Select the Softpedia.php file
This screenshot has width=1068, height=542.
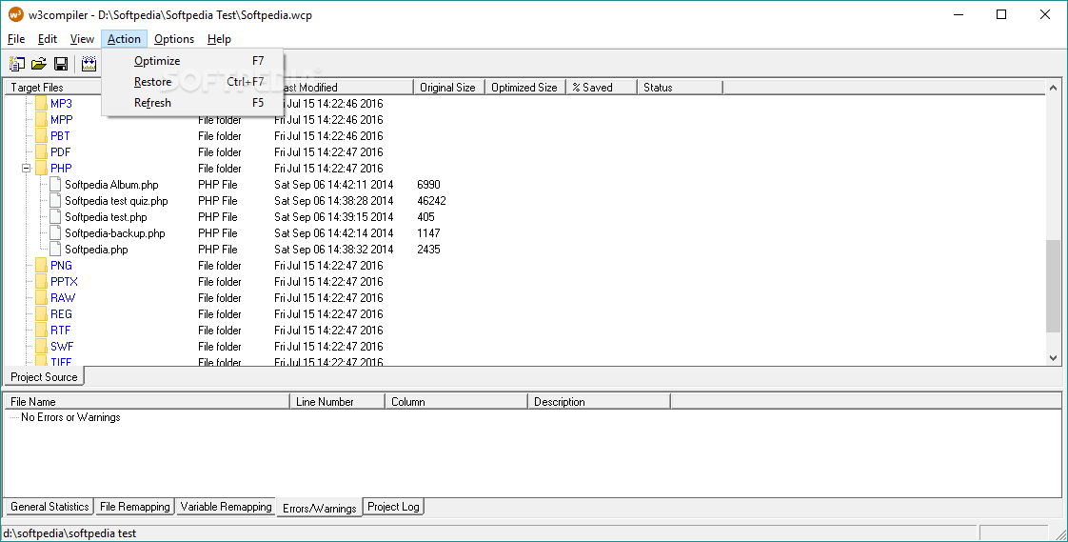[x=97, y=250]
